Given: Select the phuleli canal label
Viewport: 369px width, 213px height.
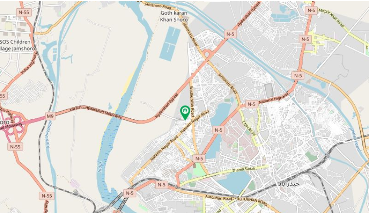Looking at the screenshot, I should pos(355,139).
